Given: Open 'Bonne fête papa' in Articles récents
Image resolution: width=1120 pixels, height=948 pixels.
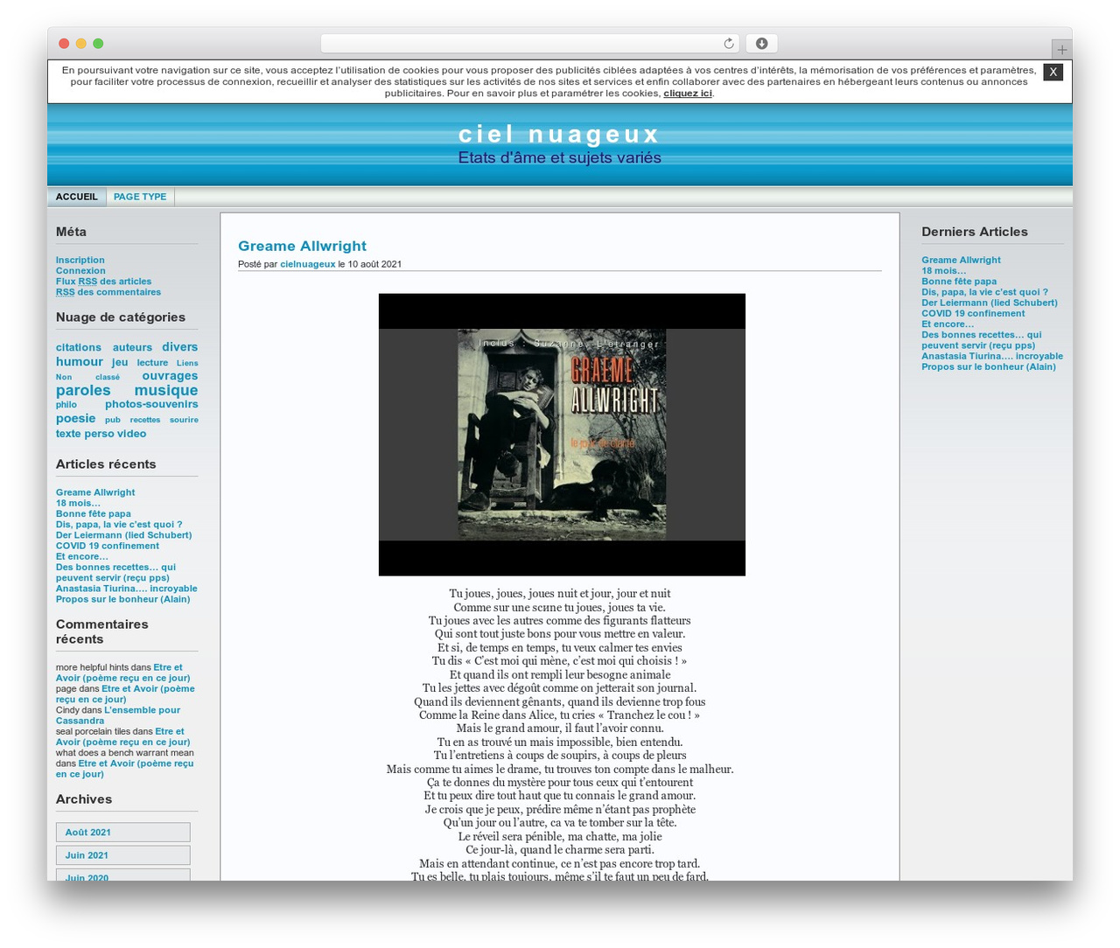Looking at the screenshot, I should click(x=94, y=514).
